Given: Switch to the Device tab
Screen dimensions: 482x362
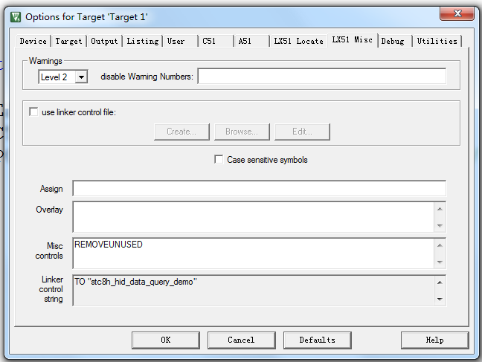Looking at the screenshot, I should 33,41.
